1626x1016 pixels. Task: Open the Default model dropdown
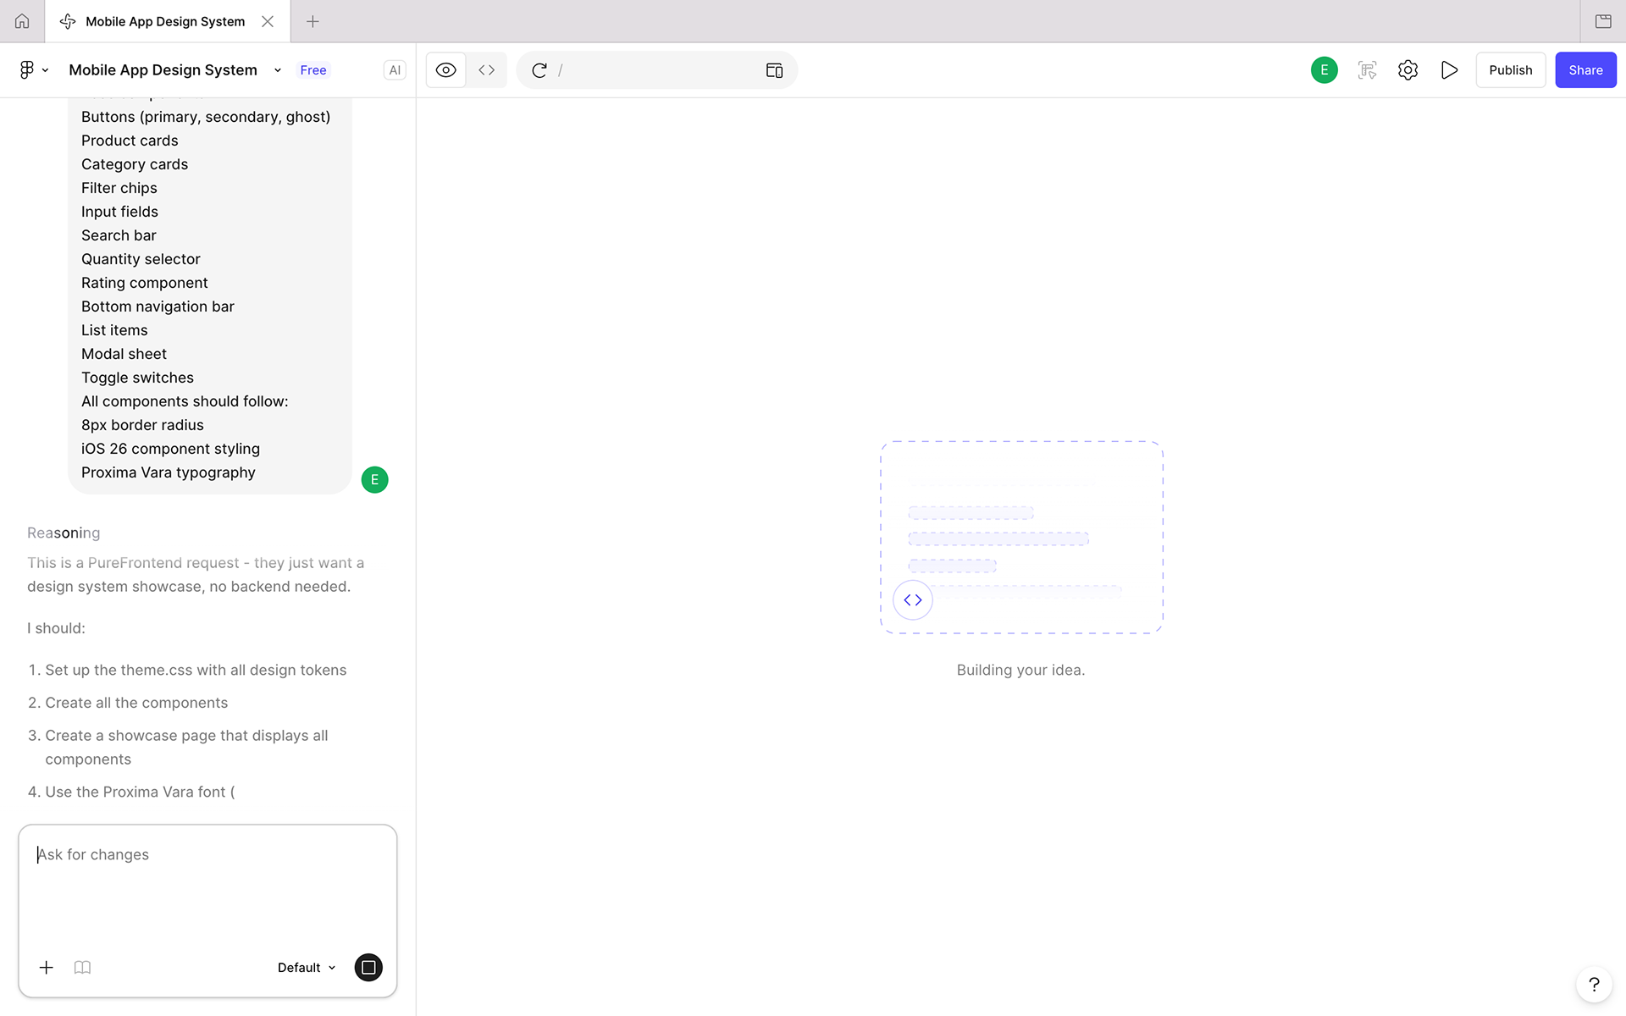[x=307, y=967]
